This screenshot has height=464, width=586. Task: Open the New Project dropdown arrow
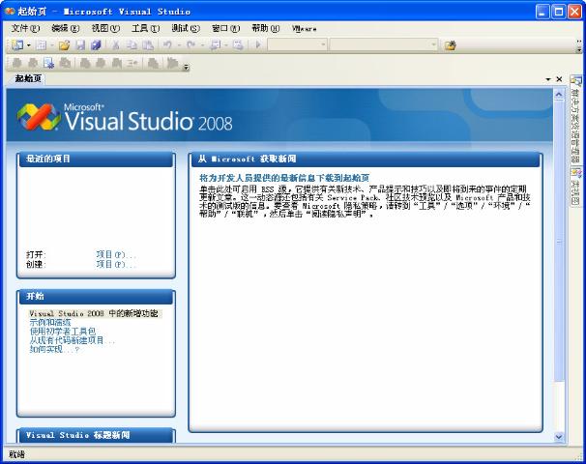[28, 45]
